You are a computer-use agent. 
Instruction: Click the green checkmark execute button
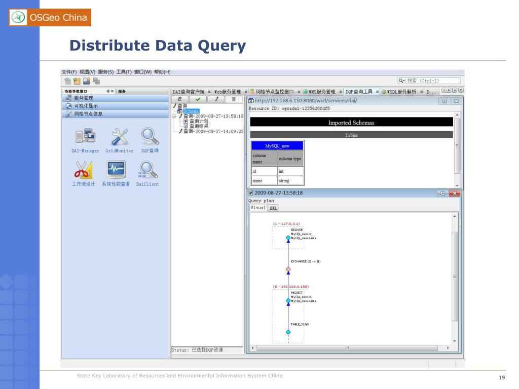pyautogui.click(x=198, y=99)
